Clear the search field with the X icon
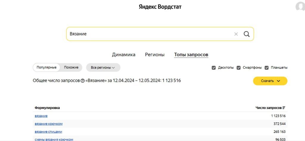 (236, 34)
